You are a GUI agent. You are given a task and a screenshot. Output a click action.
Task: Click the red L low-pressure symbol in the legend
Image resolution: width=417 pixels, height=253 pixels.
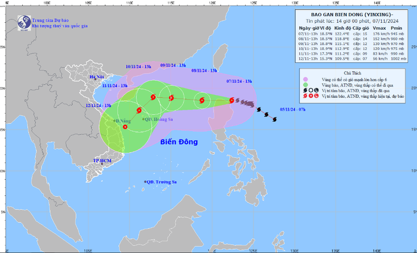point(316,96)
